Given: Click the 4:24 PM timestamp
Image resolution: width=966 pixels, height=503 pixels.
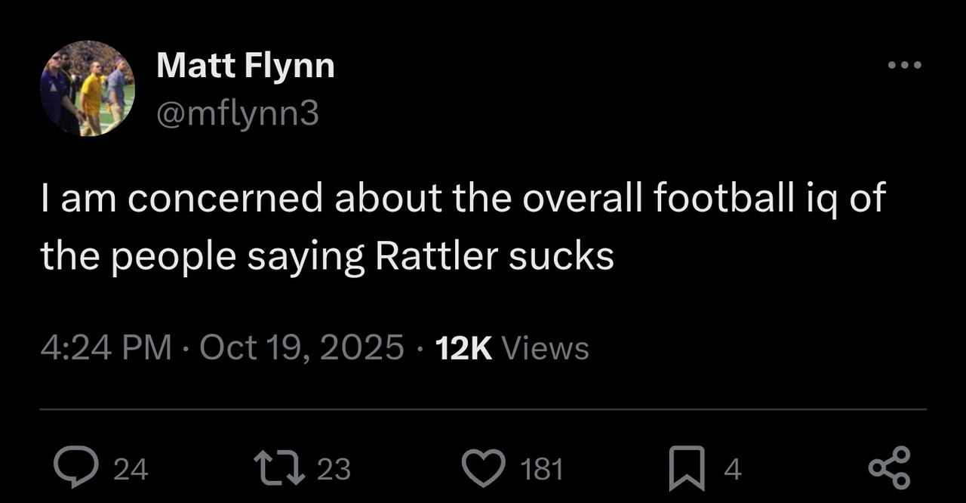Looking at the screenshot, I should tap(106, 348).
